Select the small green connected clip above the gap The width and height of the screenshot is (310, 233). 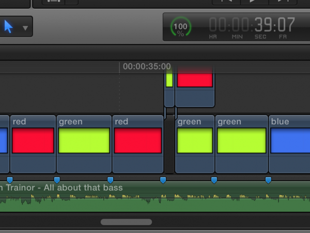[x=169, y=87]
